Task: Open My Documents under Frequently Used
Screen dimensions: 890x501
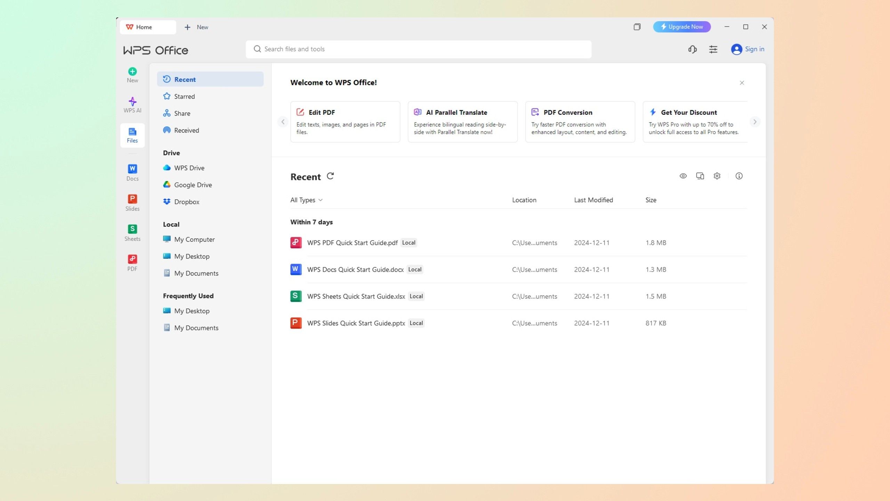Action: click(210, 328)
